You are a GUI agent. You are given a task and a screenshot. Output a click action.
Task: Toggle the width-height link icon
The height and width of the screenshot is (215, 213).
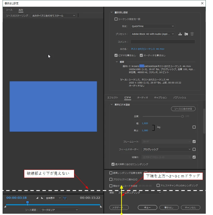pyautogui.click(x=159, y=127)
